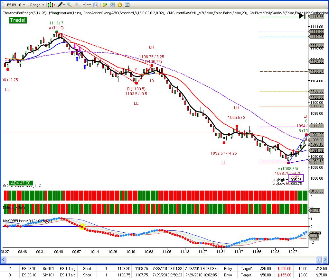Image resolution: width=329 pixels, height=278 pixels.
Task: Click the MACDBBLinesV2 indicator label
Action: (x=27, y=221)
